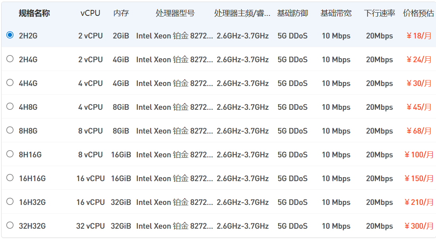436x239 pixels.
Task: Click the 基础防御 column header
Action: click(x=292, y=13)
